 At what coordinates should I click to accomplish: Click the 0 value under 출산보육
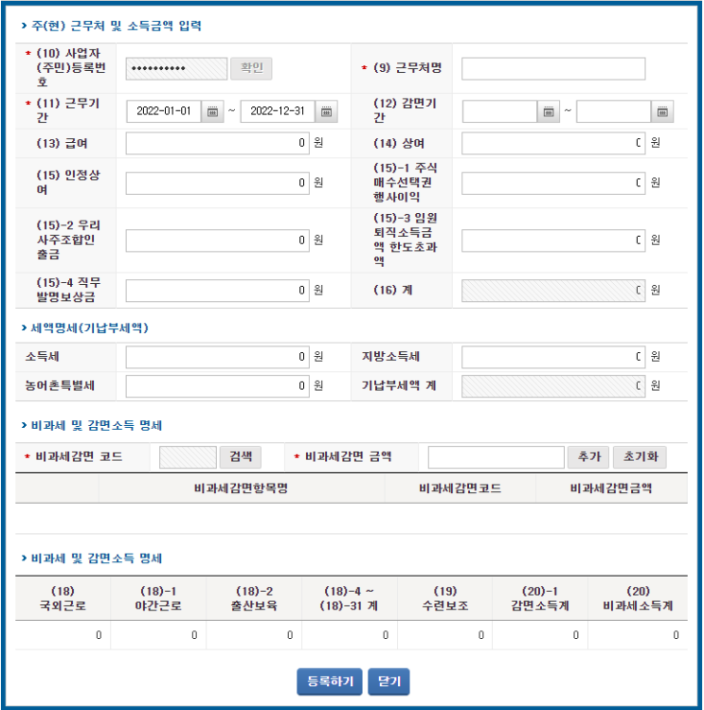click(x=290, y=635)
